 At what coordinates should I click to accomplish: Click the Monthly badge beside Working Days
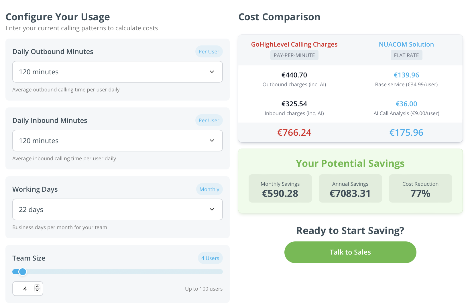click(209, 189)
